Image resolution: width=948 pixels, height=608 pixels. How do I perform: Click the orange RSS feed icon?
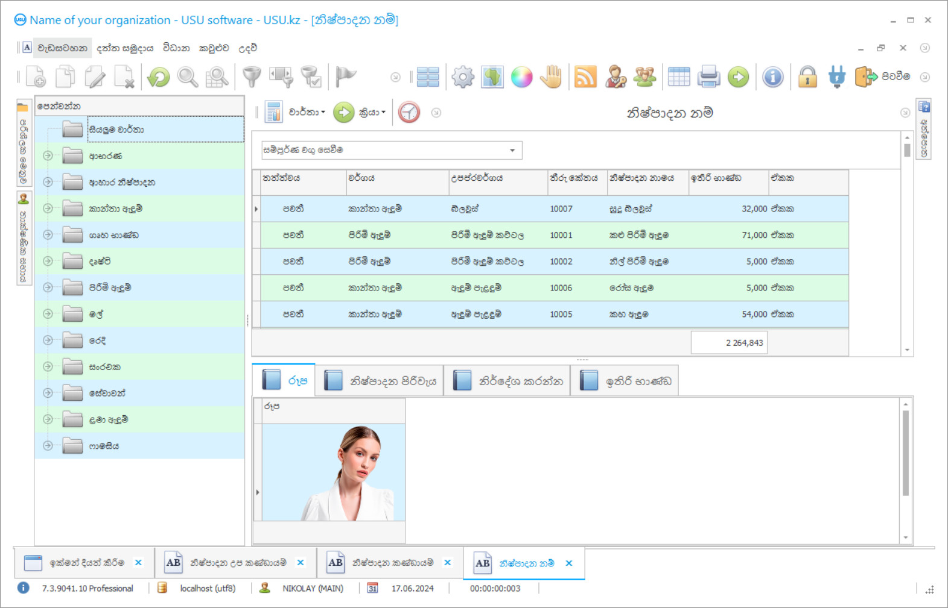click(x=585, y=77)
